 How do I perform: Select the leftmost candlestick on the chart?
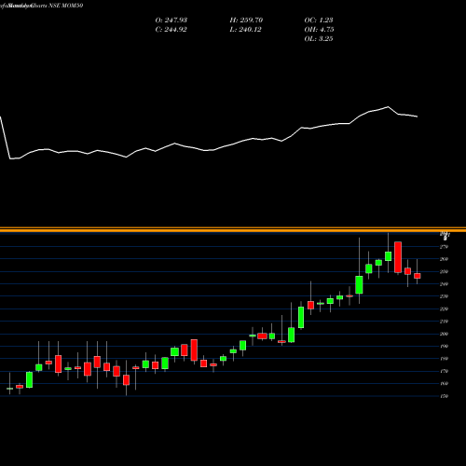coord(10,389)
